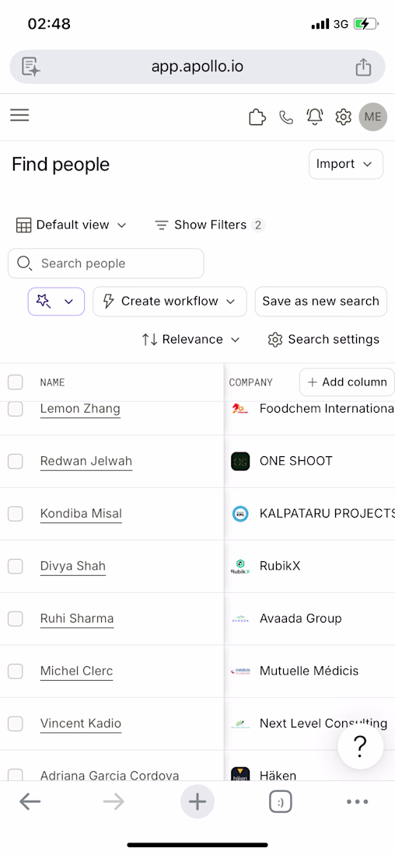Open the hamburger navigation menu
The height and width of the screenshot is (855, 395).
click(x=19, y=116)
